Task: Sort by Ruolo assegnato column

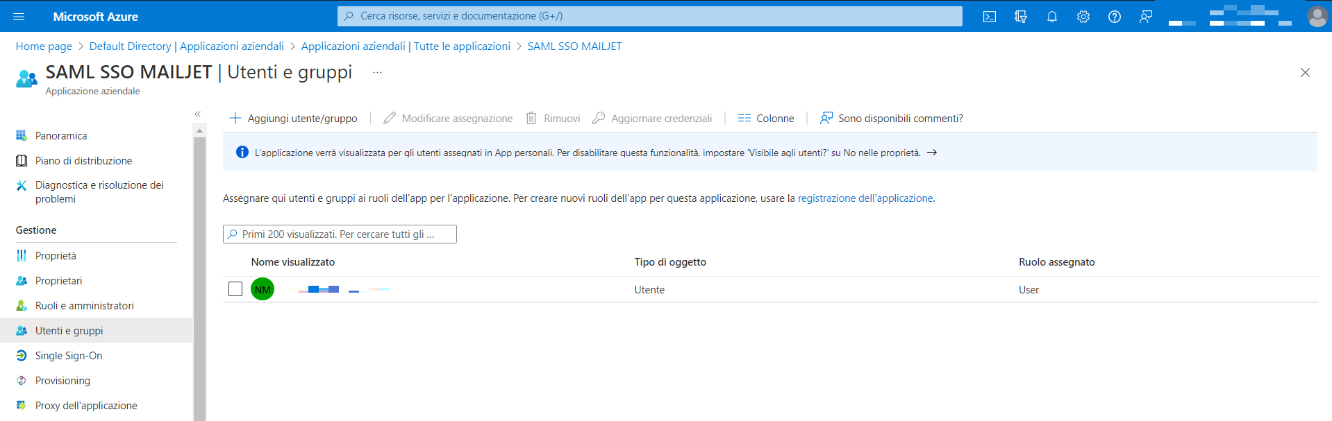Action: coord(1057,262)
